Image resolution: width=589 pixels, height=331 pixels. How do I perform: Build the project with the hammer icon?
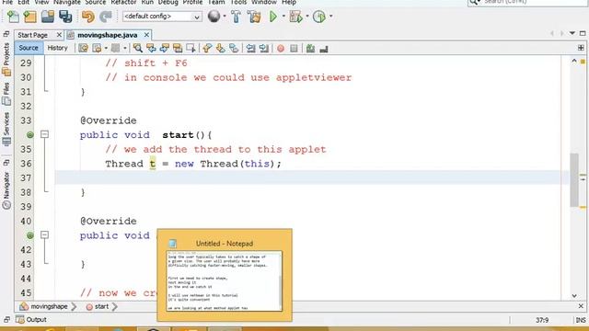pos(236,17)
